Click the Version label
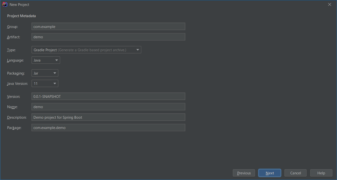Image resolution: width=337 pixels, height=180 pixels. point(14,96)
